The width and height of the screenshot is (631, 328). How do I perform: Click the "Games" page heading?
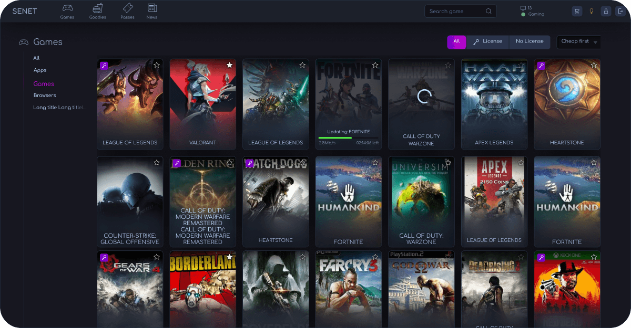(48, 42)
